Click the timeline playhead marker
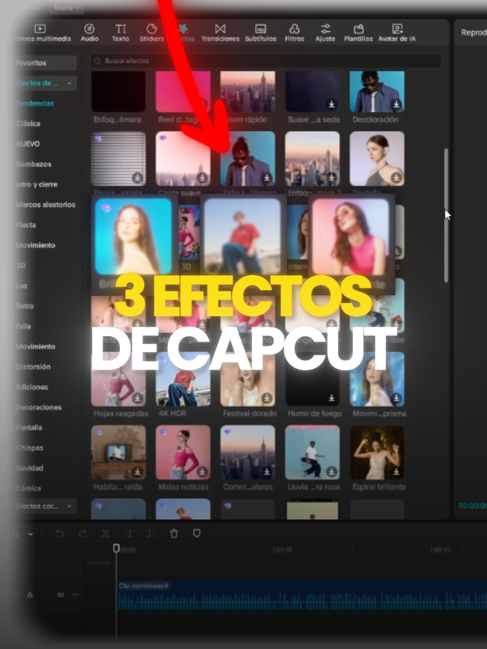 [116, 549]
